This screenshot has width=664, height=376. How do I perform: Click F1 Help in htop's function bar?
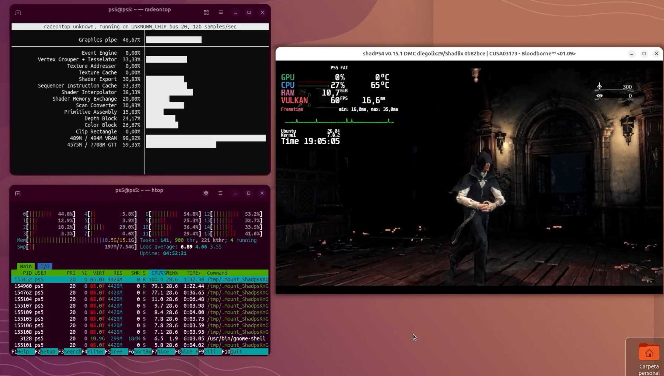click(23, 351)
